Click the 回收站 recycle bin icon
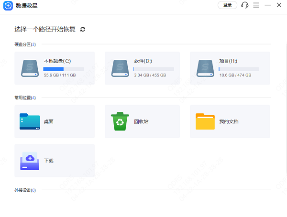 120,121
